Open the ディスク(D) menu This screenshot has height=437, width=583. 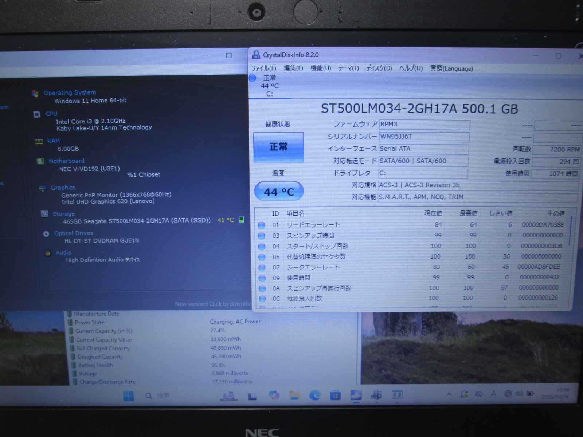tap(379, 68)
